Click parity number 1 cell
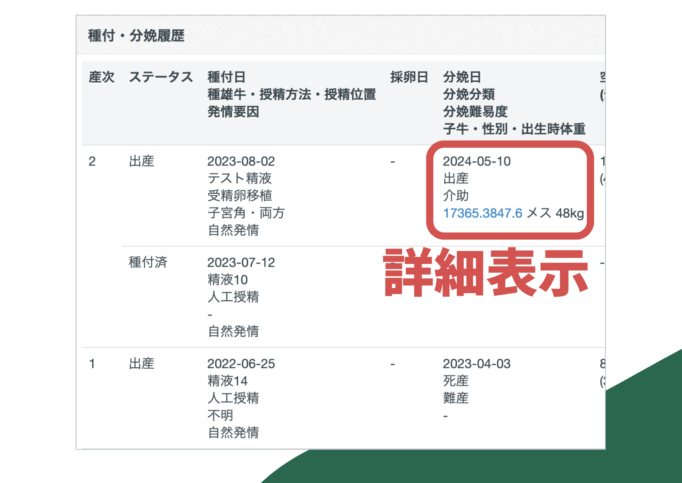This screenshot has height=483, width=682. tap(92, 364)
